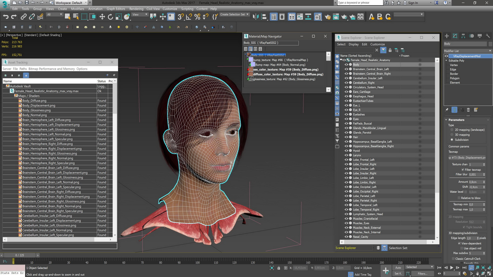Click the Filters... button
The image size is (493, 277).
422,274
